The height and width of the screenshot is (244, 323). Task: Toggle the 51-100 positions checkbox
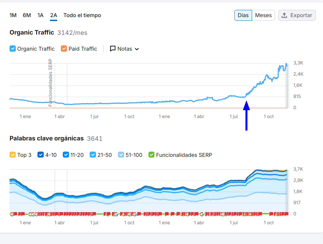tap(121, 155)
